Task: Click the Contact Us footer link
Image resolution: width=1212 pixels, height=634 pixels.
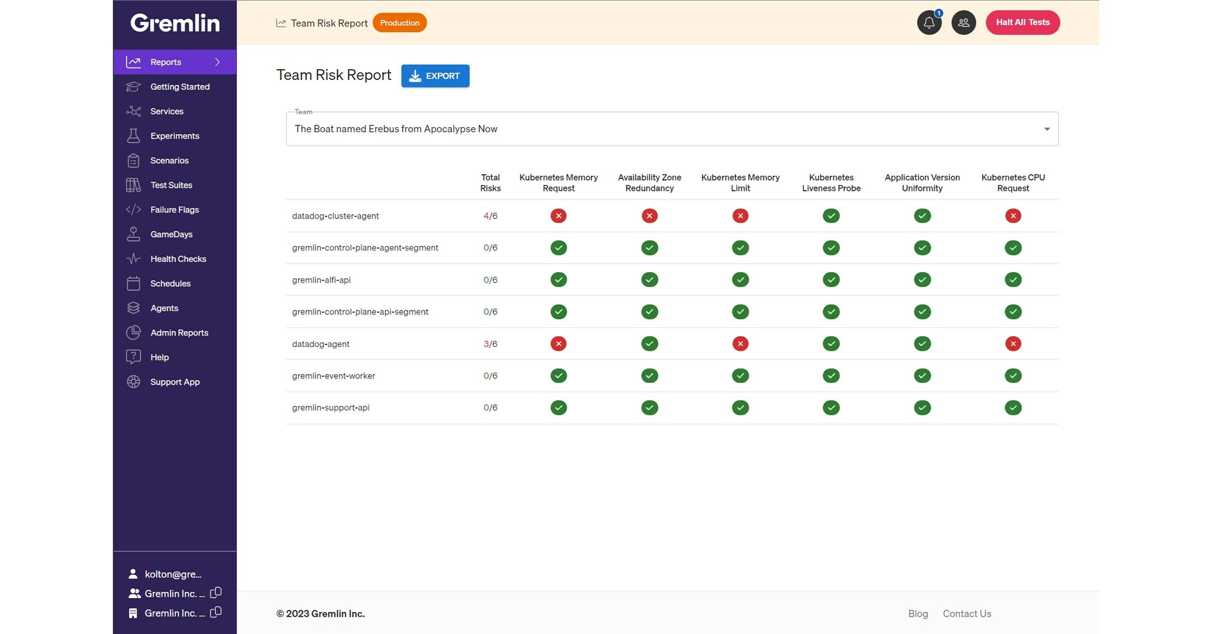Action: point(967,613)
